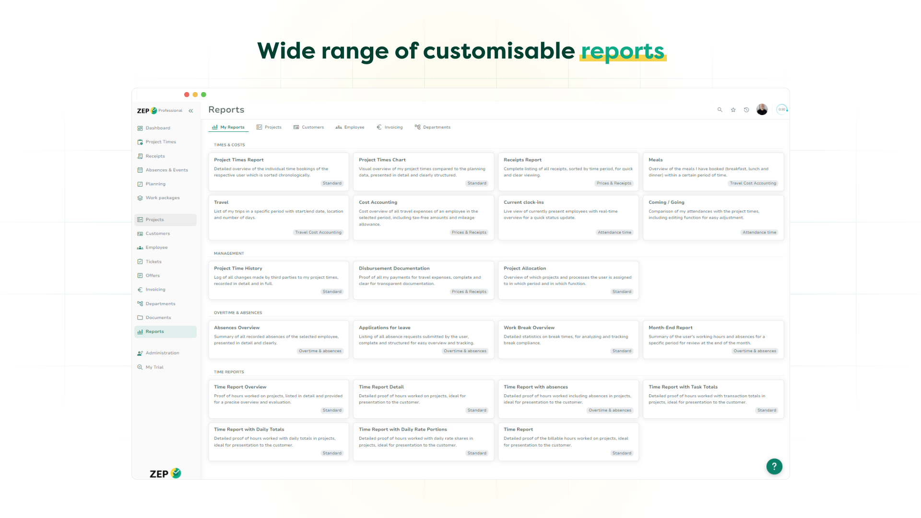The width and height of the screenshot is (921, 518).
Task: Click My Trial in the sidebar
Action: coord(154,367)
